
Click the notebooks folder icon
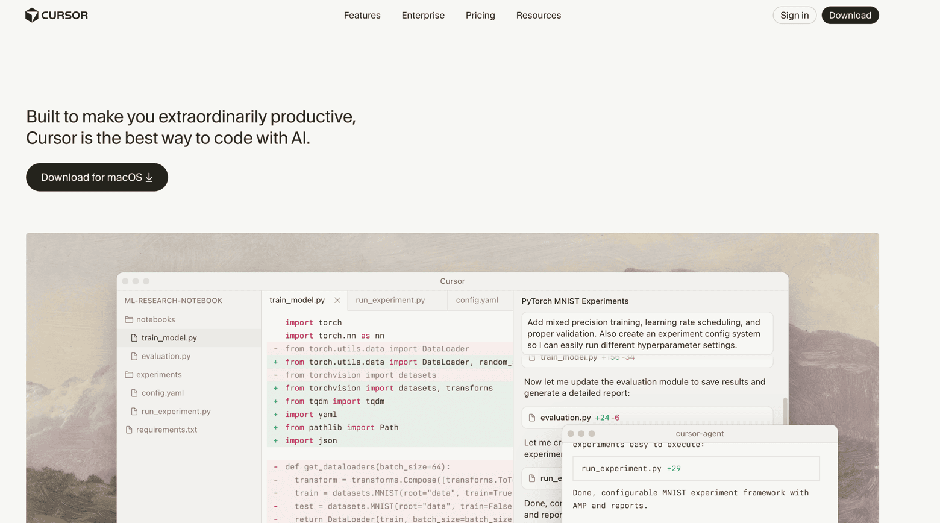(x=129, y=320)
